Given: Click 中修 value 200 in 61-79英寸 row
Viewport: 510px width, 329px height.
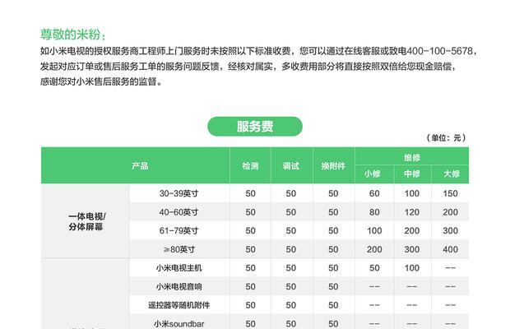Looking at the screenshot, I should [412, 231].
